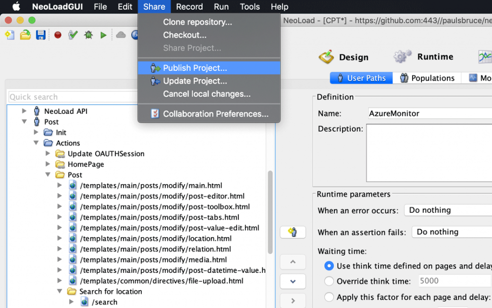The image size is (492, 308).
Task: Click the /search request globe icon
Action: pos(84,302)
